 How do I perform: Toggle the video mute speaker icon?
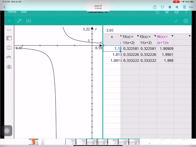[177, 7]
